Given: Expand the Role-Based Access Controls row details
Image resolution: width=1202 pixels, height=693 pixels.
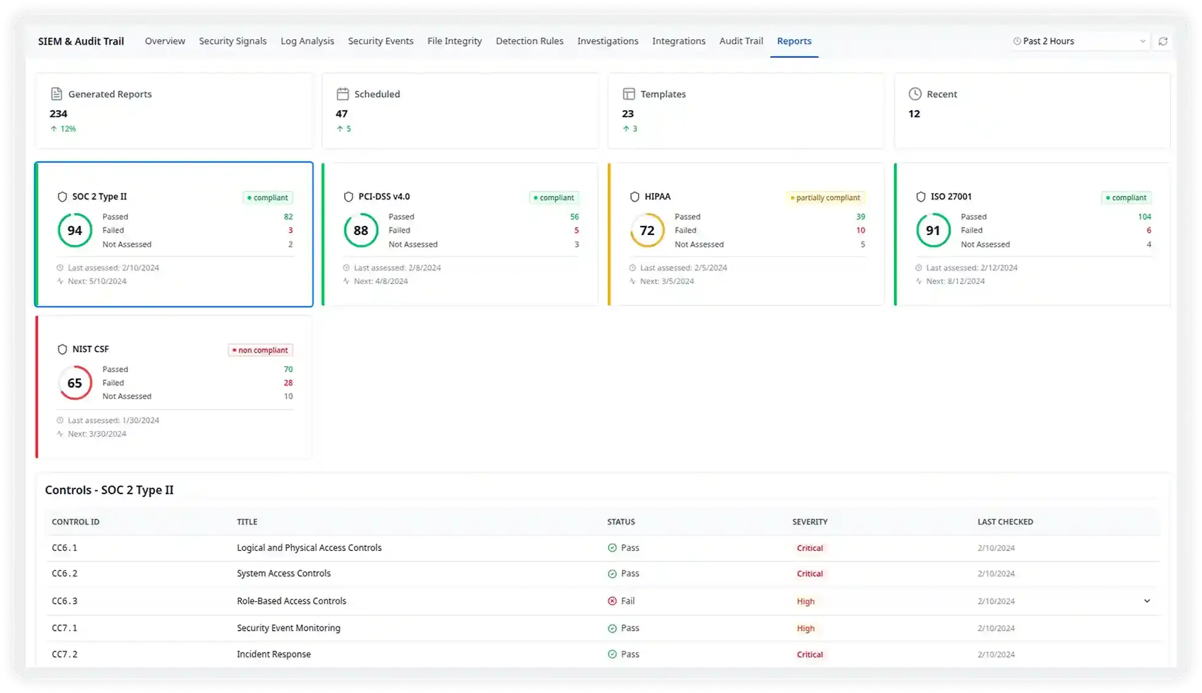Looking at the screenshot, I should (x=1147, y=601).
